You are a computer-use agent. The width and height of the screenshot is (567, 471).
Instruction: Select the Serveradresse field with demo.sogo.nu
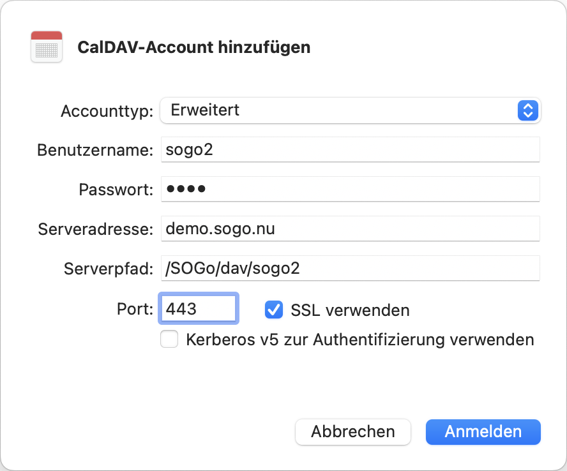[x=350, y=229]
